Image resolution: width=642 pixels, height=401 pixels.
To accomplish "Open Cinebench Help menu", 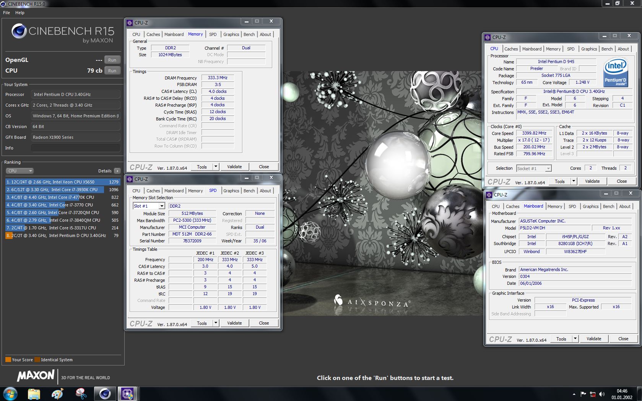I will [x=20, y=13].
